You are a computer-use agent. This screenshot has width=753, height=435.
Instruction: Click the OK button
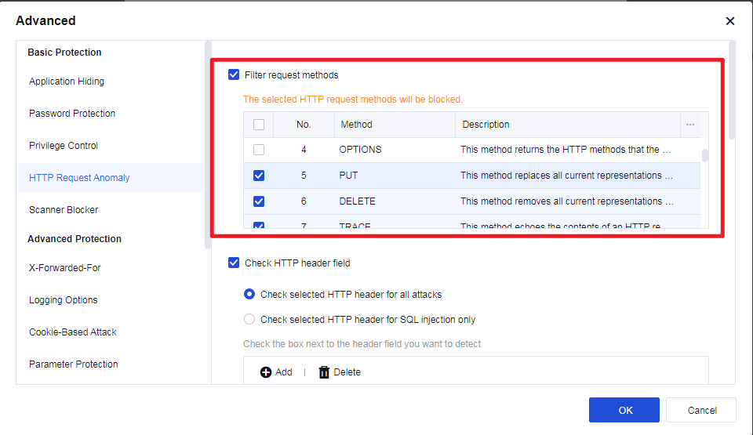624,410
